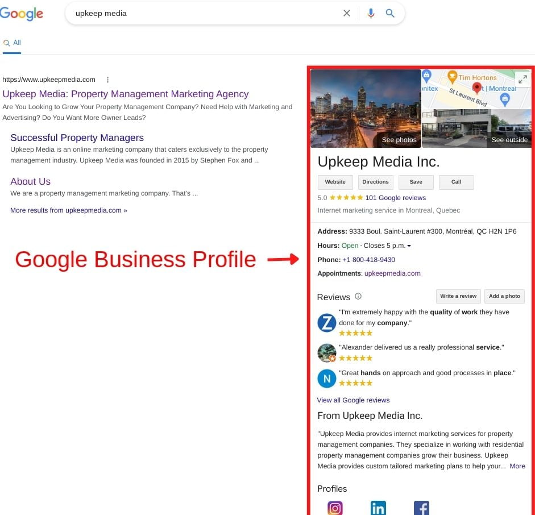Expand business hours dropdown arrow
The image size is (535, 515).
click(x=409, y=246)
